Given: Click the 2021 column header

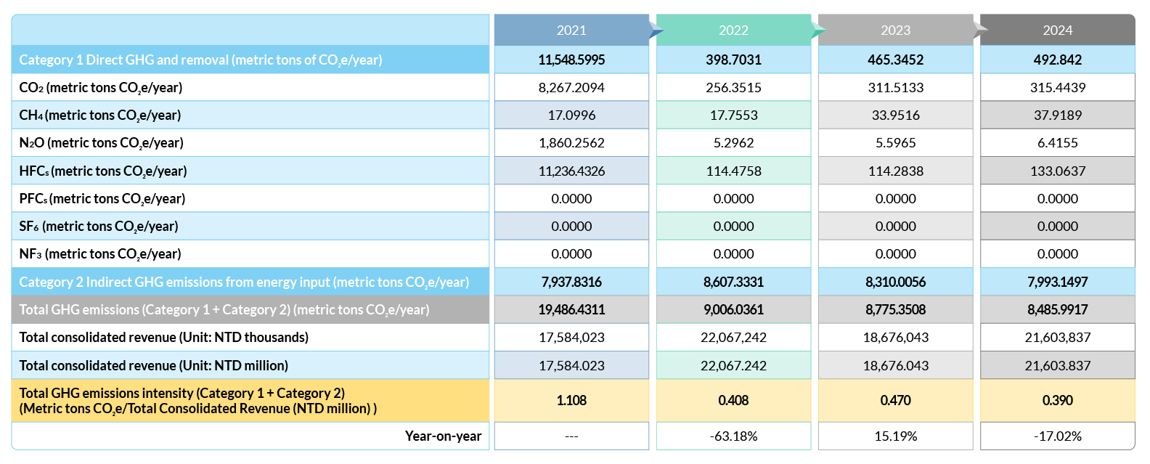Looking at the screenshot, I should (571, 30).
